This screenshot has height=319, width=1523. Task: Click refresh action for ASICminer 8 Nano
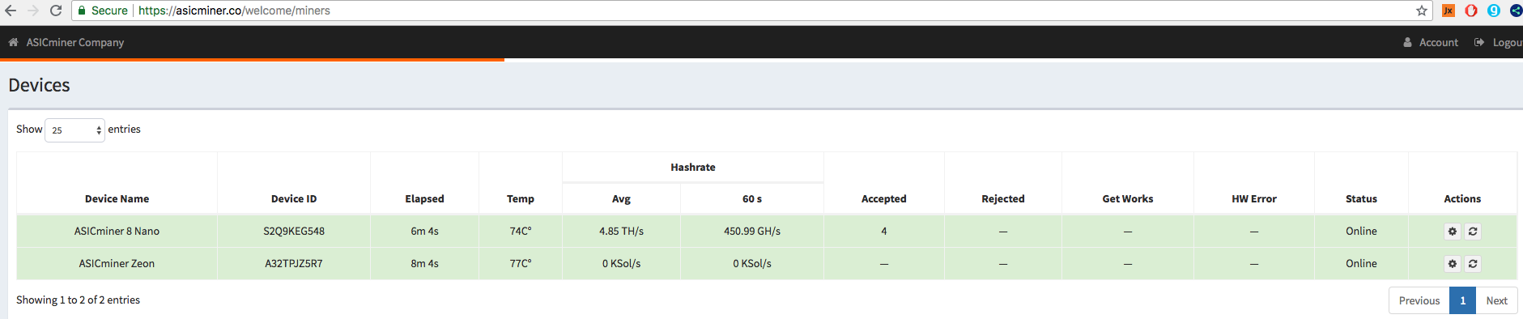[x=1473, y=232]
